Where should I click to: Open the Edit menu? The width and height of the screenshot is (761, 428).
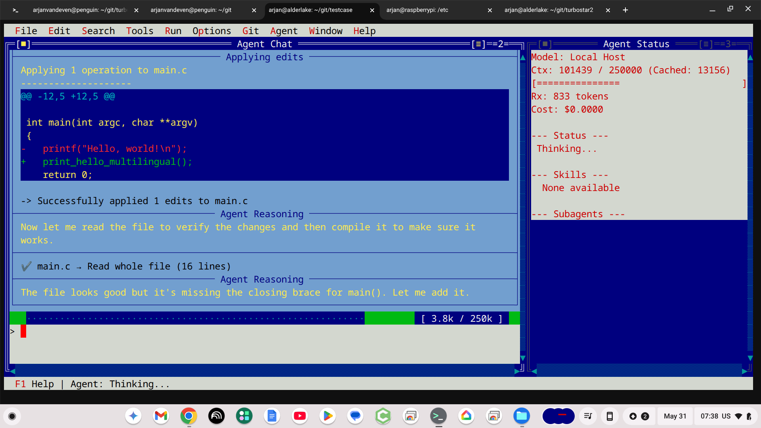[x=59, y=31]
